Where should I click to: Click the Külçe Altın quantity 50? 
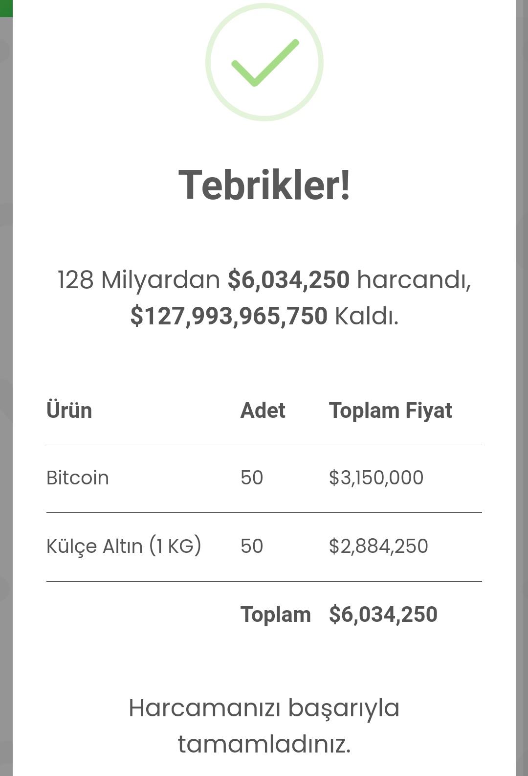click(x=252, y=546)
